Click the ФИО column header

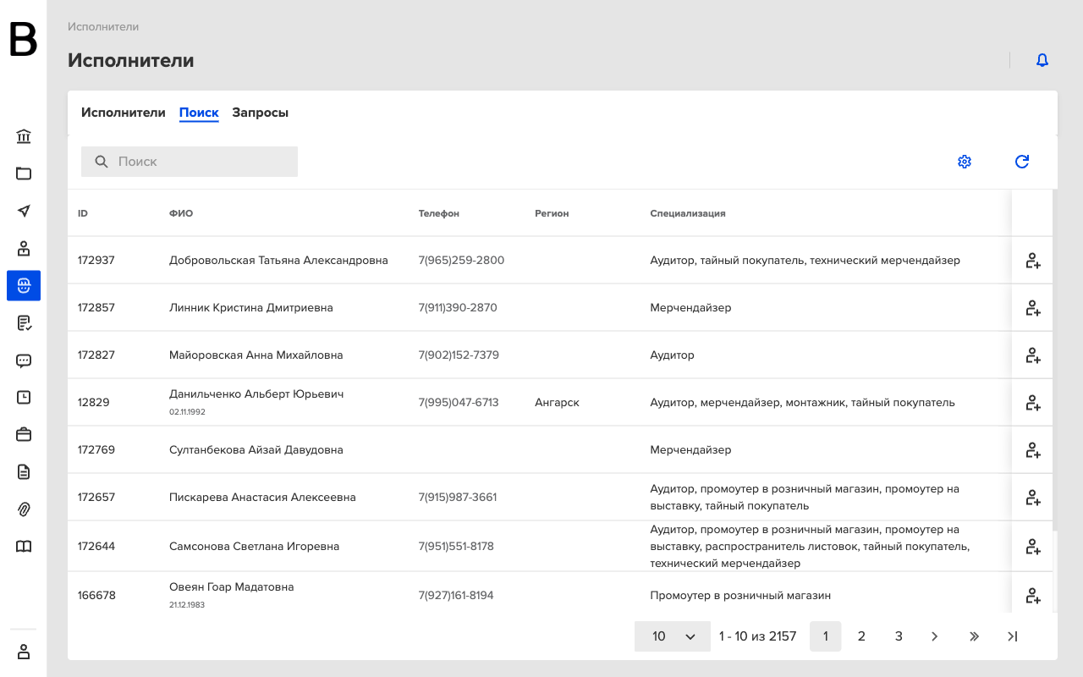click(181, 213)
